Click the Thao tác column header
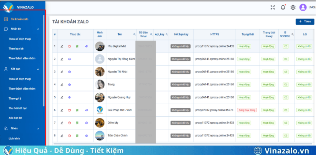 [75, 34]
